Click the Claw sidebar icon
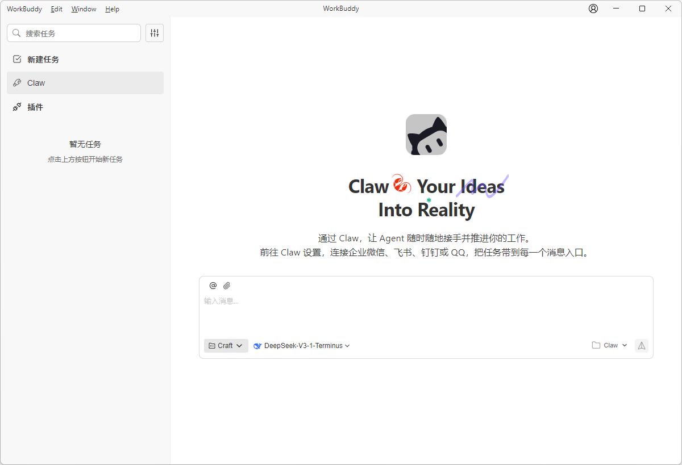 point(17,83)
